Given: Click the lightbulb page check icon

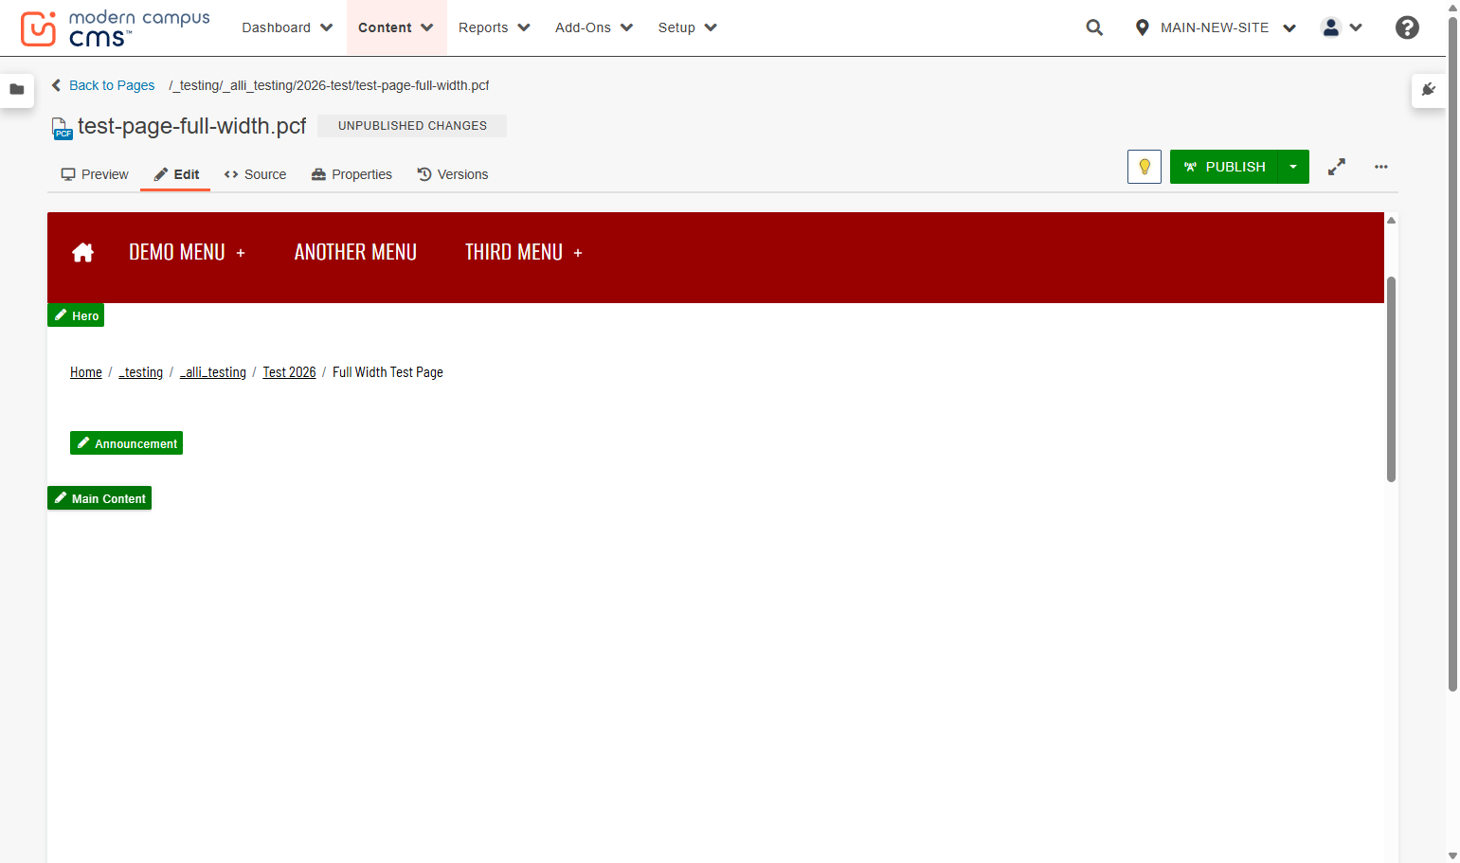Looking at the screenshot, I should click(1145, 167).
